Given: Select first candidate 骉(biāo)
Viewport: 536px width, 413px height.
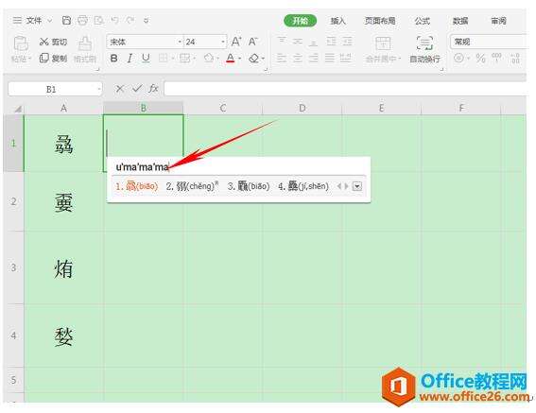Looking at the screenshot, I should [x=137, y=186].
